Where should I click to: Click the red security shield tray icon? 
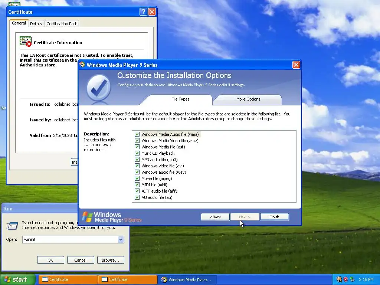pyautogui.click(x=345, y=279)
